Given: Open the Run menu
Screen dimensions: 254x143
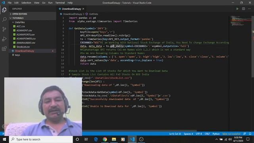Looking at the screenshot, I should coord(50,3).
